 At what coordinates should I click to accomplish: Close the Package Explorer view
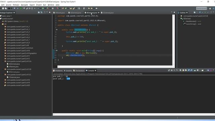(14, 13)
